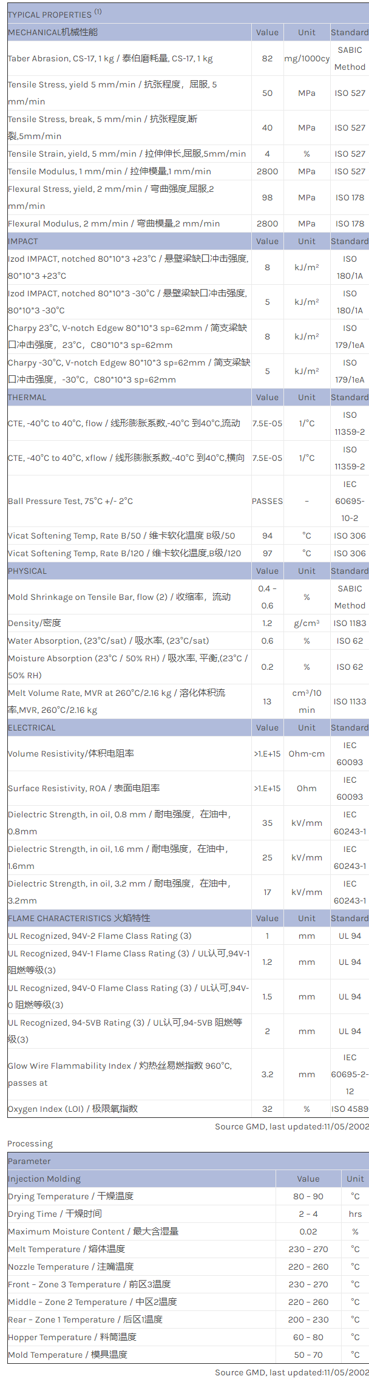Select the Vicat Softening Temp B/120 row
Image resolution: width=369 pixels, height=1379 pixels.
tap(124, 553)
